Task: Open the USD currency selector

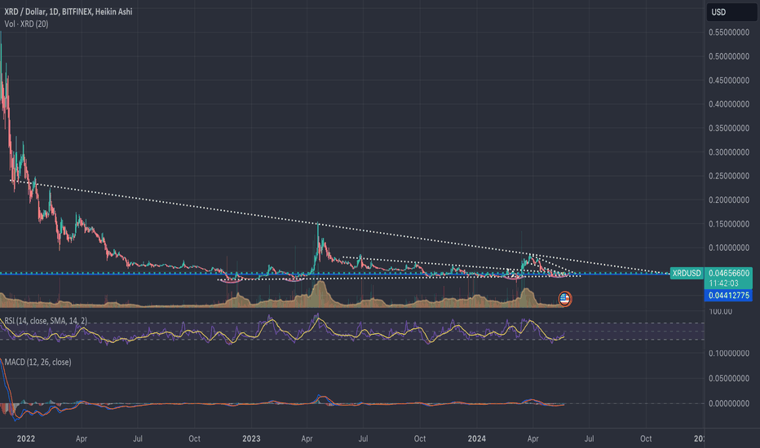Action: point(731,12)
